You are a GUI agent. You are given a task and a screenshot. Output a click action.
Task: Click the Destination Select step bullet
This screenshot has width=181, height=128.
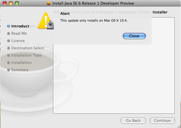(8, 48)
